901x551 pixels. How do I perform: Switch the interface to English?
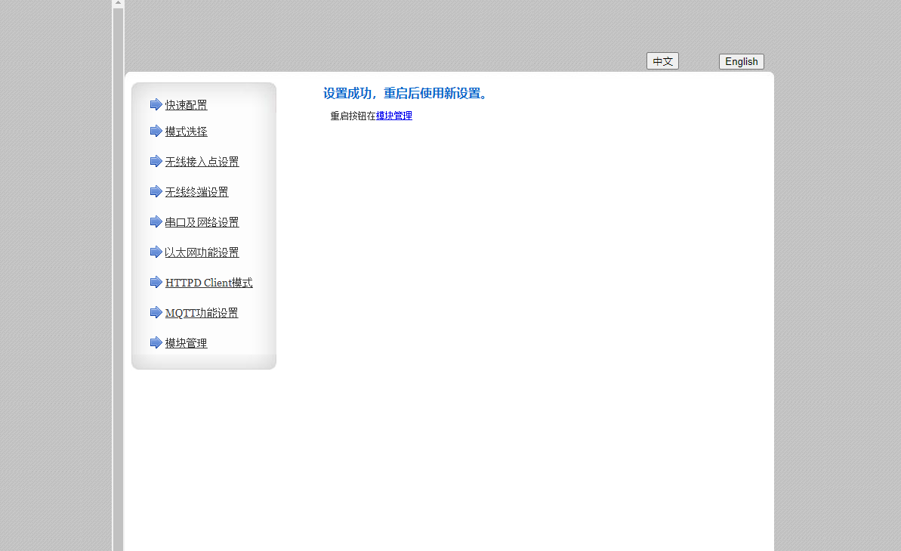741,61
